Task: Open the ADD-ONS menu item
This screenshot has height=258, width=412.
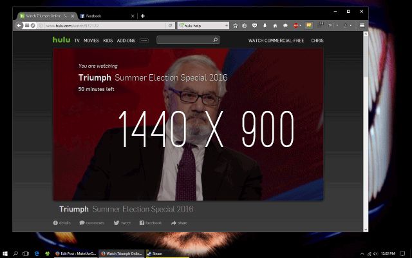Action: pos(126,41)
